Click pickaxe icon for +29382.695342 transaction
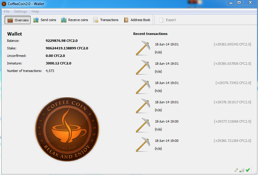This screenshot has height=175, width=258. pyautogui.click(x=143, y=48)
